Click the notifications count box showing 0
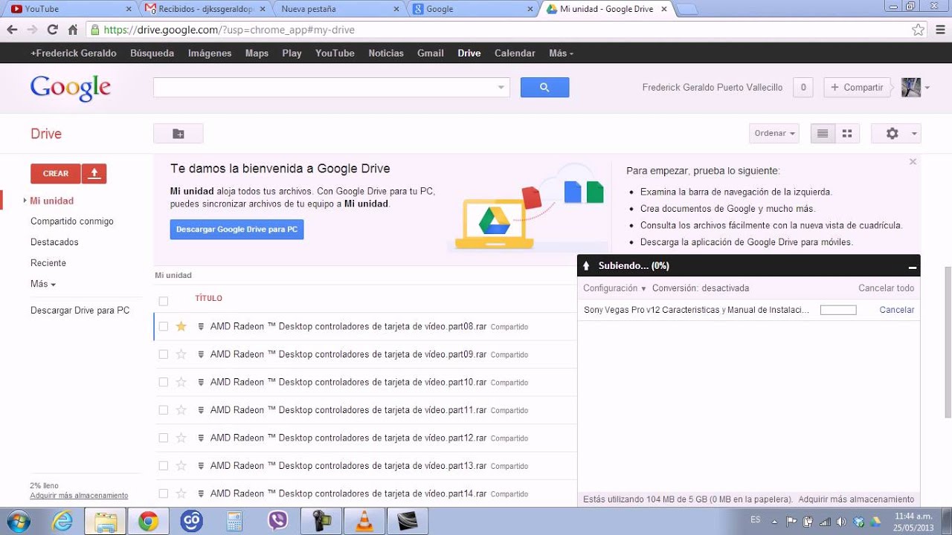The height and width of the screenshot is (535, 952). [x=803, y=88]
